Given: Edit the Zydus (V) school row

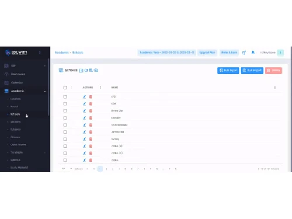Looking at the screenshot, I should coord(84,146).
